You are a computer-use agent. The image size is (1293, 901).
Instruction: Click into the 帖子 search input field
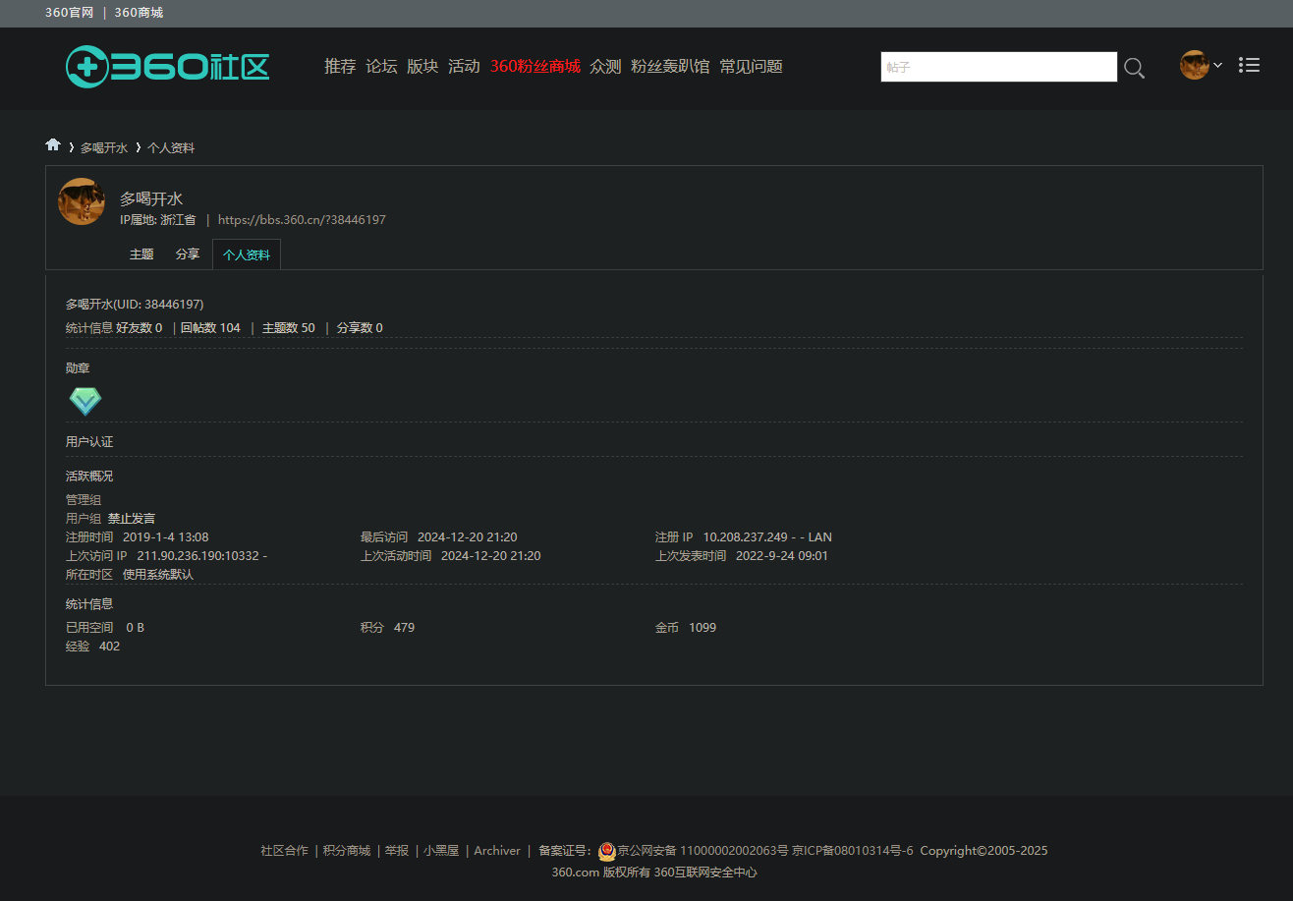pos(998,67)
